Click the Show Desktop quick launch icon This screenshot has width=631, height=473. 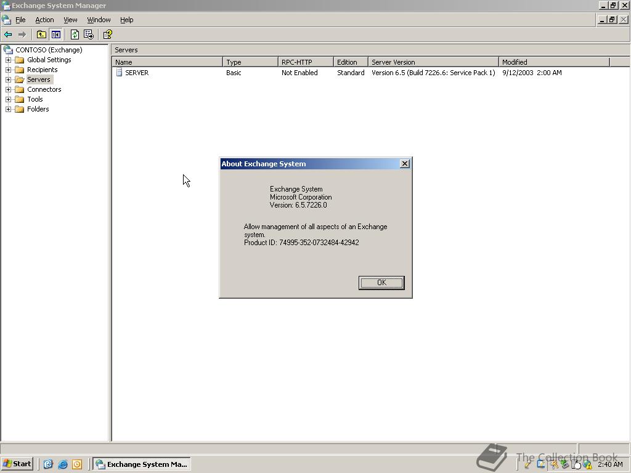tap(48, 464)
